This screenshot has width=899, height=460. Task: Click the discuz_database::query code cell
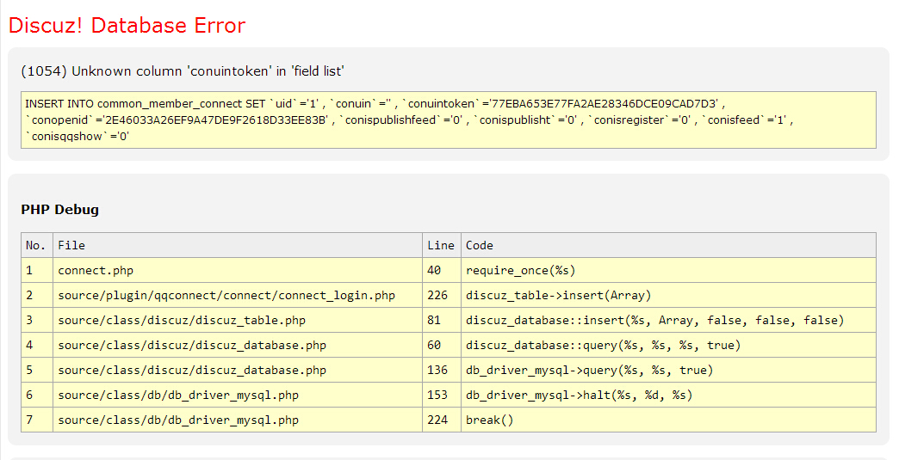tap(603, 345)
